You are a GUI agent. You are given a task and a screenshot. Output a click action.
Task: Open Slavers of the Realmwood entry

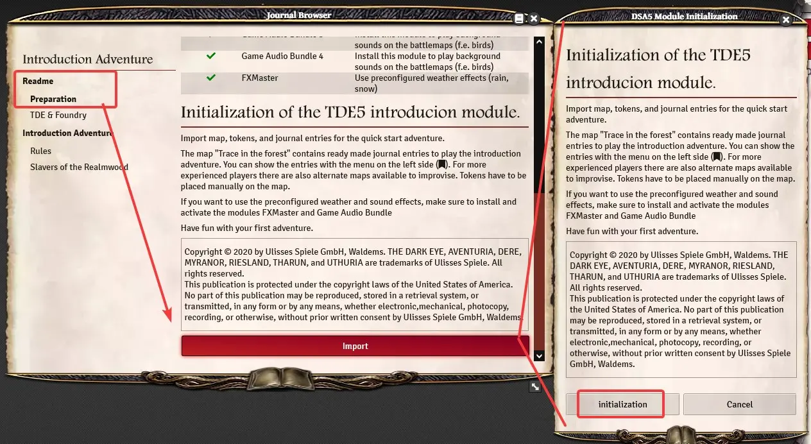point(79,167)
